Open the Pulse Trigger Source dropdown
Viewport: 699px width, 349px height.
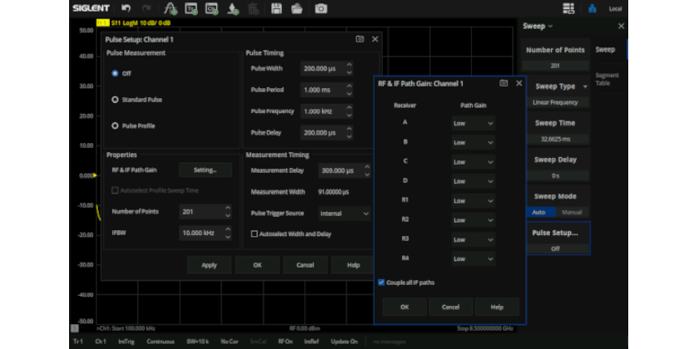tap(345, 214)
